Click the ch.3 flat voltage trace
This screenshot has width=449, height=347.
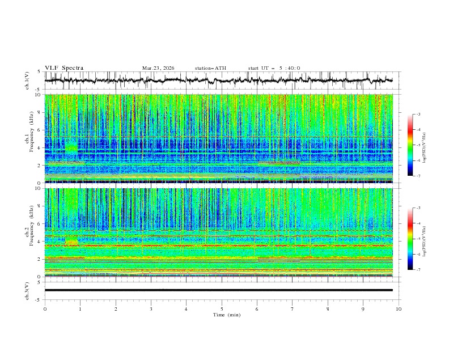(219, 290)
